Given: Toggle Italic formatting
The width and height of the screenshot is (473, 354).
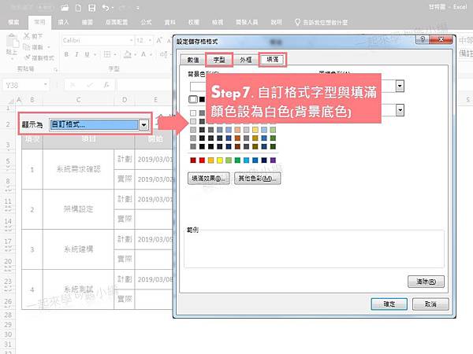Looking at the screenshot, I should (76, 54).
